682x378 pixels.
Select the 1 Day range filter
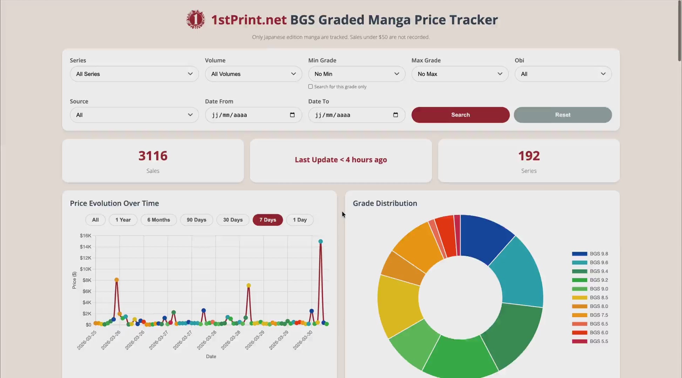300,220
